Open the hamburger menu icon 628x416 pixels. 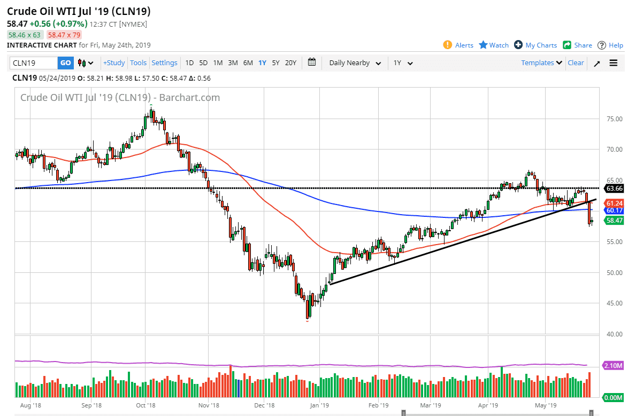[x=613, y=63]
